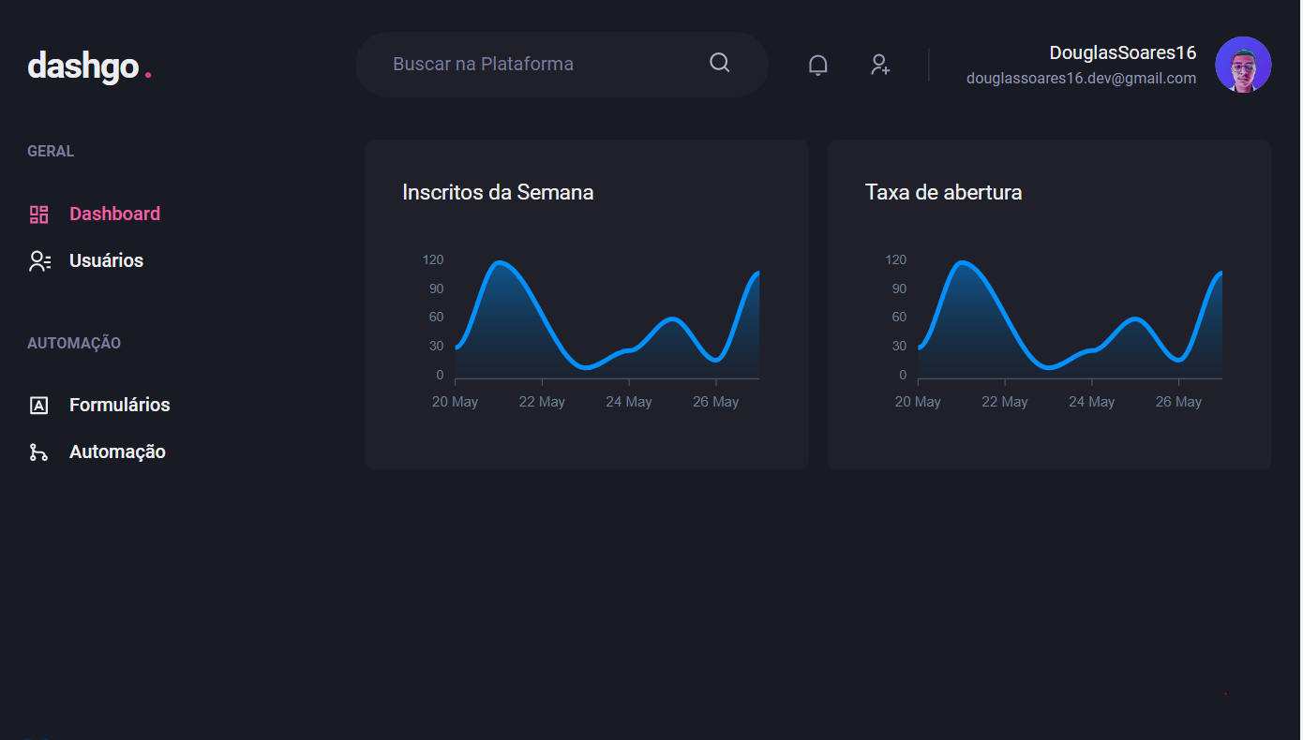Click 22 May label in Taxa de abertura chart
1303x740 pixels.
pyautogui.click(x=1004, y=402)
